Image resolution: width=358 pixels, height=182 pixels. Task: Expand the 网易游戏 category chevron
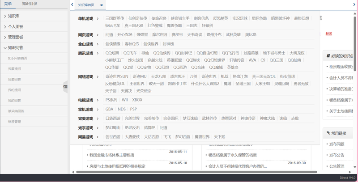(x=98, y=137)
